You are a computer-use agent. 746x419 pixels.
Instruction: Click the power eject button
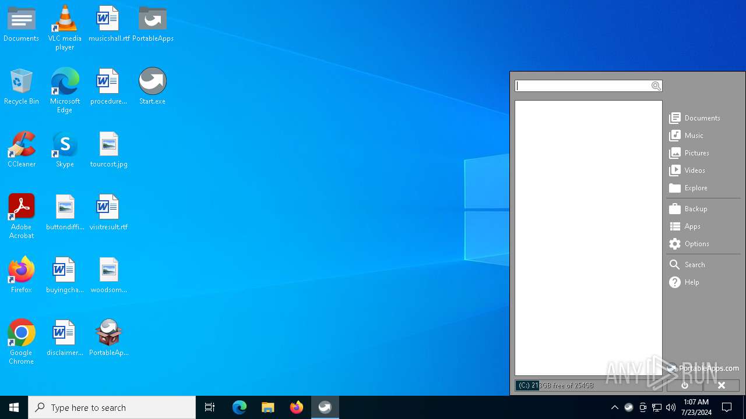coord(685,385)
